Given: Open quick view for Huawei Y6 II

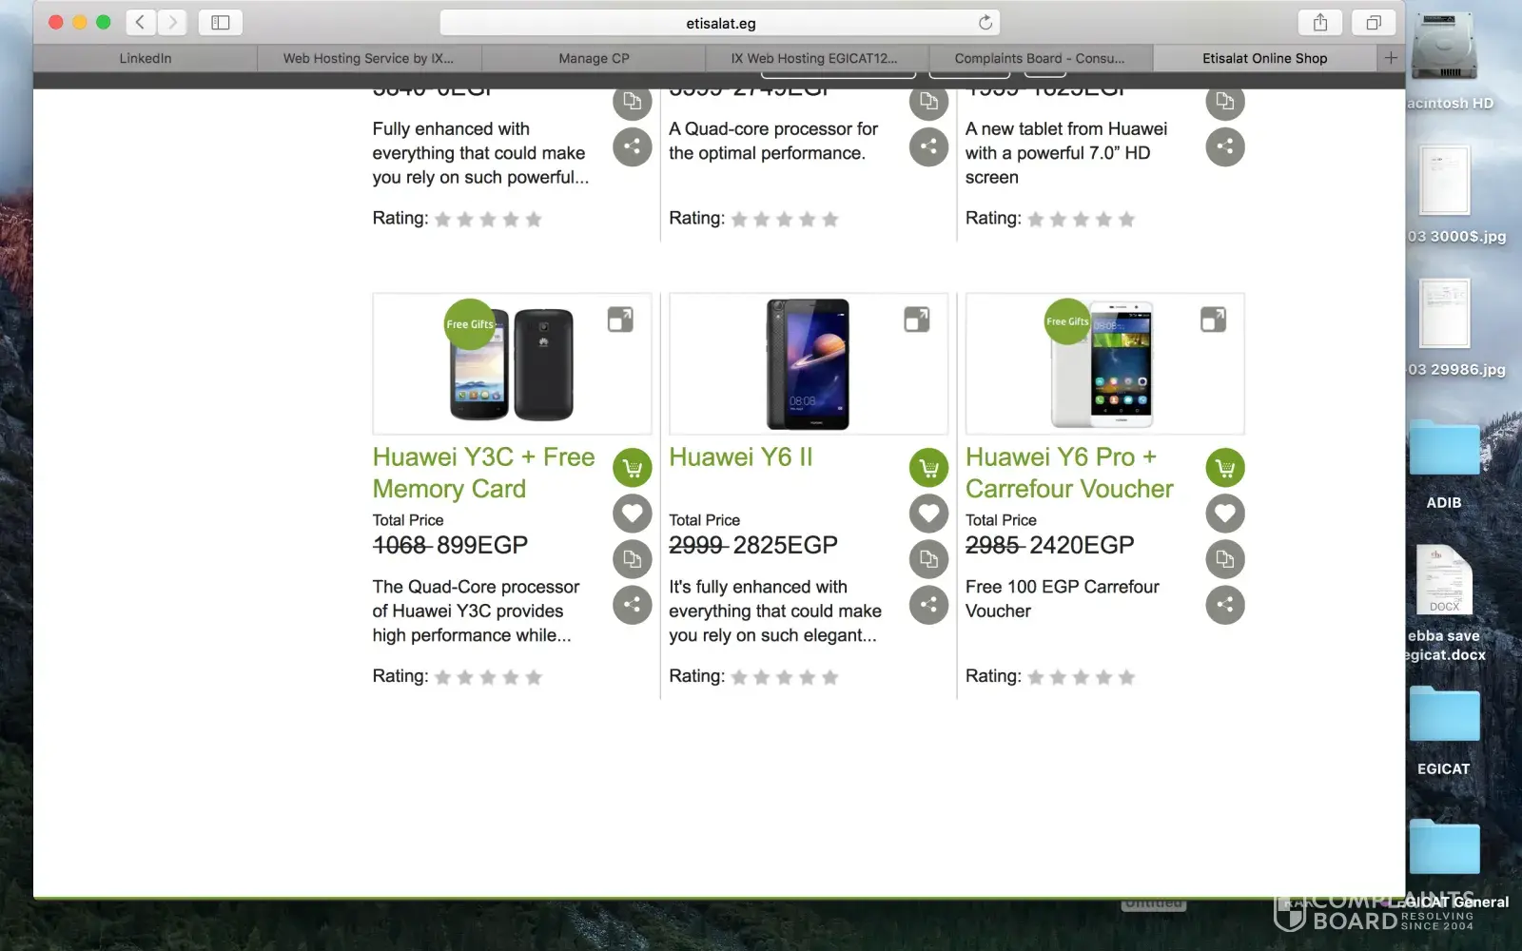Looking at the screenshot, I should 917,320.
